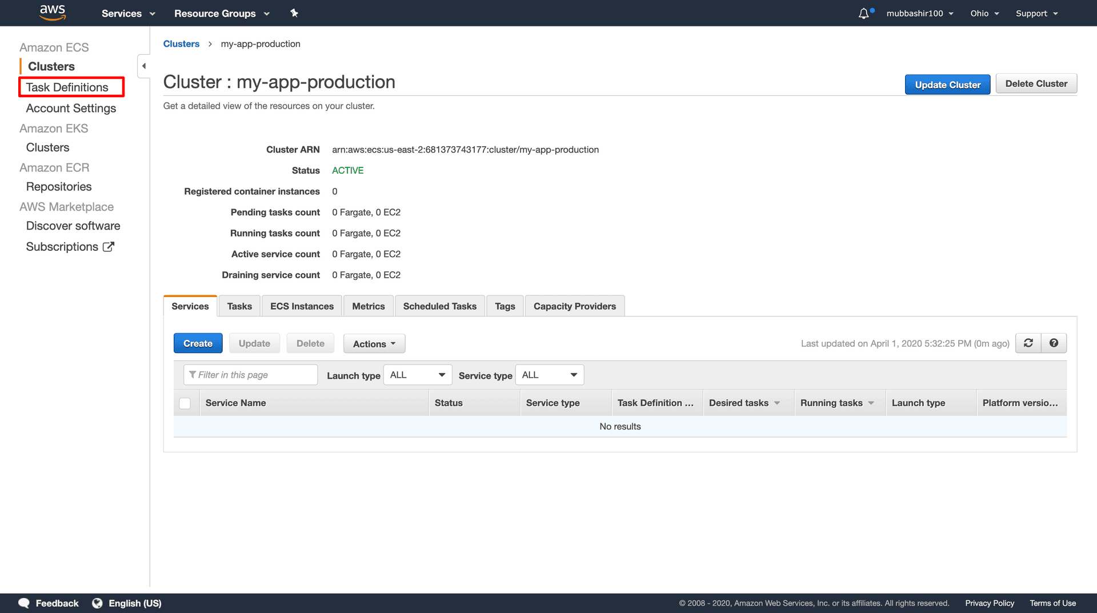
Task: Open the Capacity Providers tab
Action: [x=575, y=306]
